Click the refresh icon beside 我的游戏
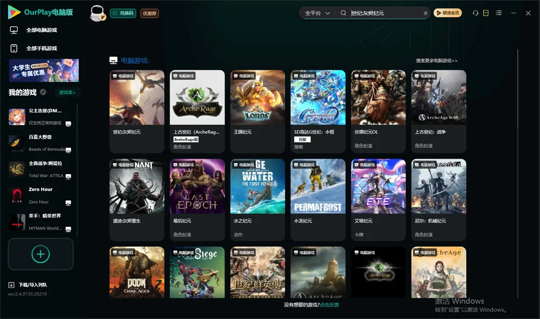Screen dimensions: 540x319 43,92
